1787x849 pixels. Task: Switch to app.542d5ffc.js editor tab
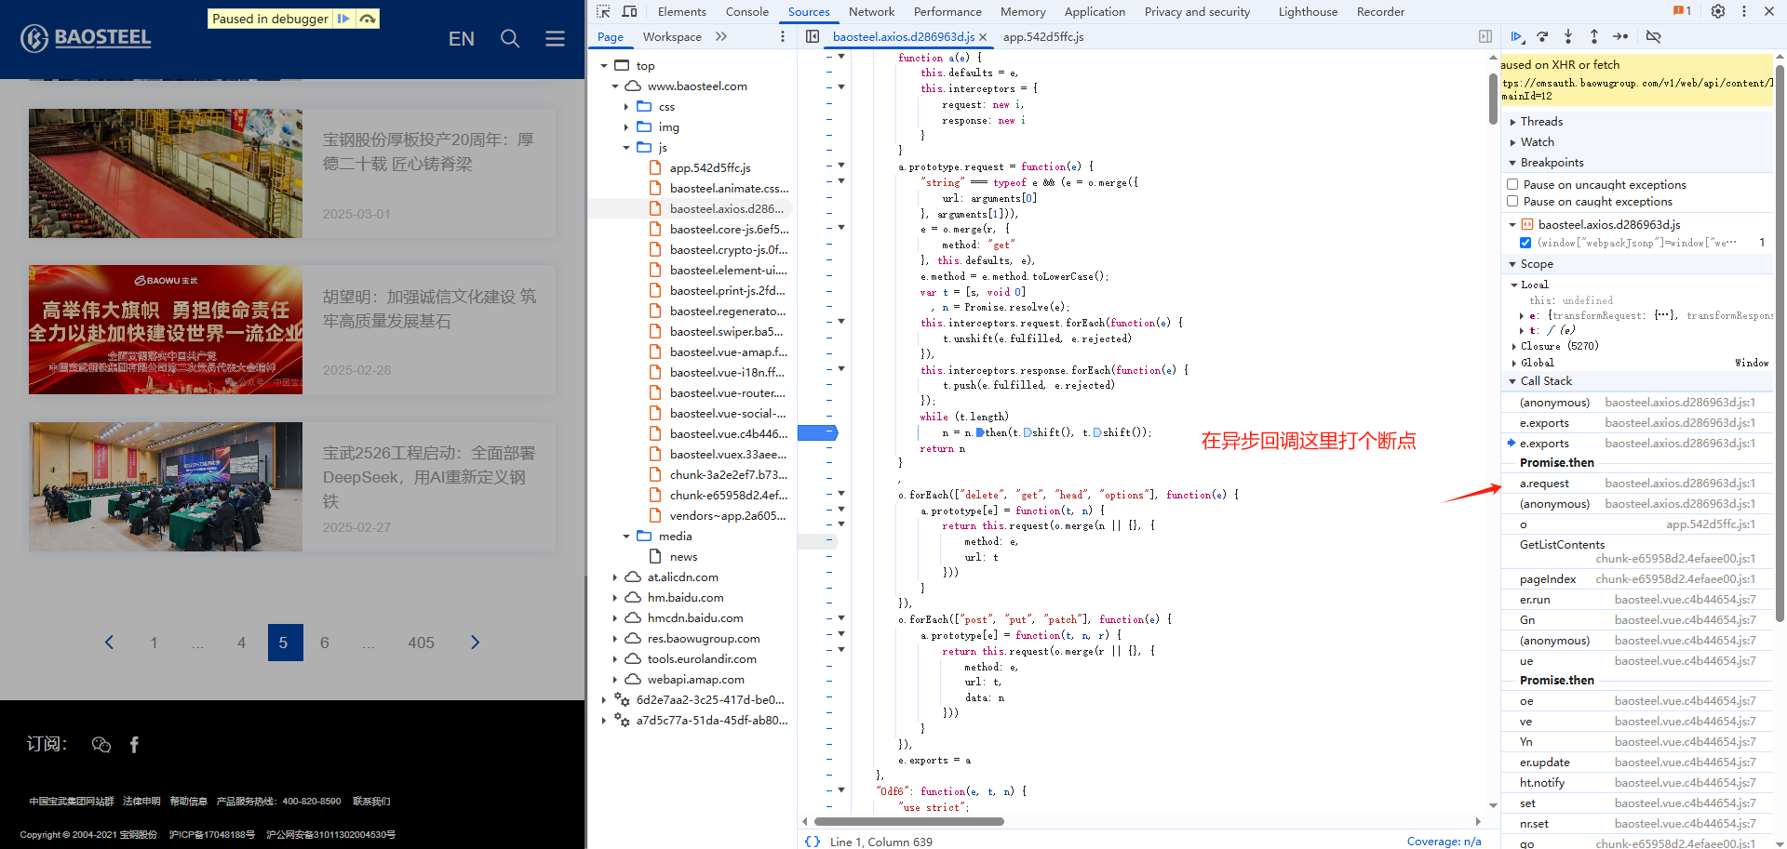pos(1043,36)
